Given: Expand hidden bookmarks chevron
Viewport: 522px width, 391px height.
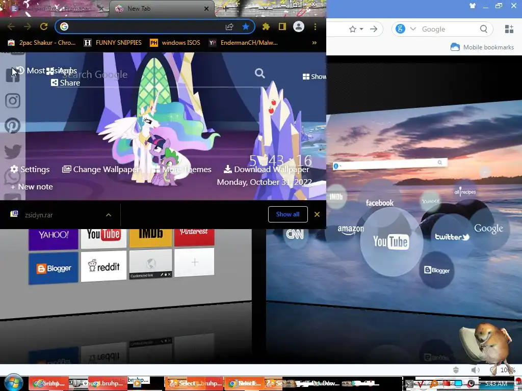Looking at the screenshot, I should [x=314, y=43].
